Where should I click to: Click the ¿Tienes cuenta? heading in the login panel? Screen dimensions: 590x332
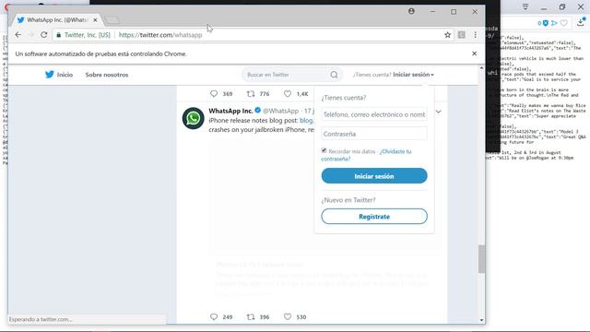(x=343, y=98)
